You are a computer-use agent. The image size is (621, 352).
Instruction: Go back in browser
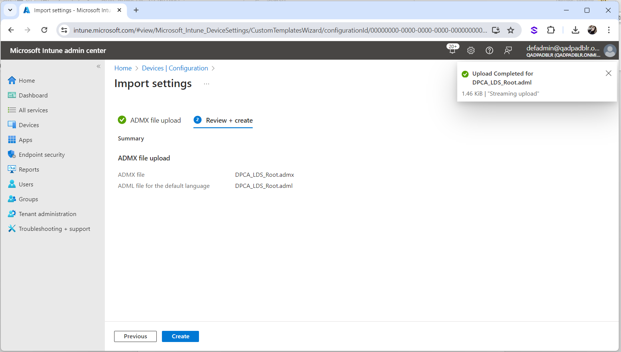(x=11, y=30)
